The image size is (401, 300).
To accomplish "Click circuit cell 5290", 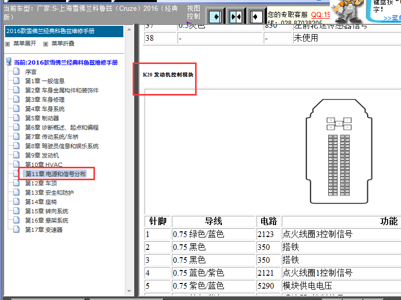I will tap(268, 286).
